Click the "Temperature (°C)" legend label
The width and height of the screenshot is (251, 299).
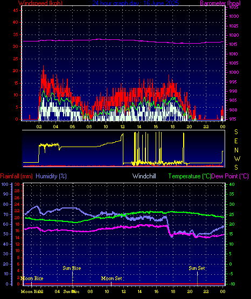click(190, 176)
